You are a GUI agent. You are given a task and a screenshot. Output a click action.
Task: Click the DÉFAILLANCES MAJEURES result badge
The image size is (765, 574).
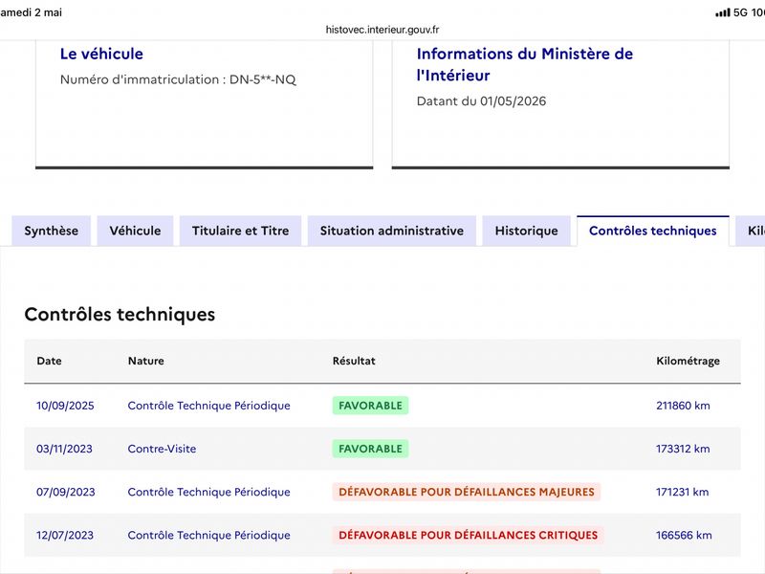(467, 492)
